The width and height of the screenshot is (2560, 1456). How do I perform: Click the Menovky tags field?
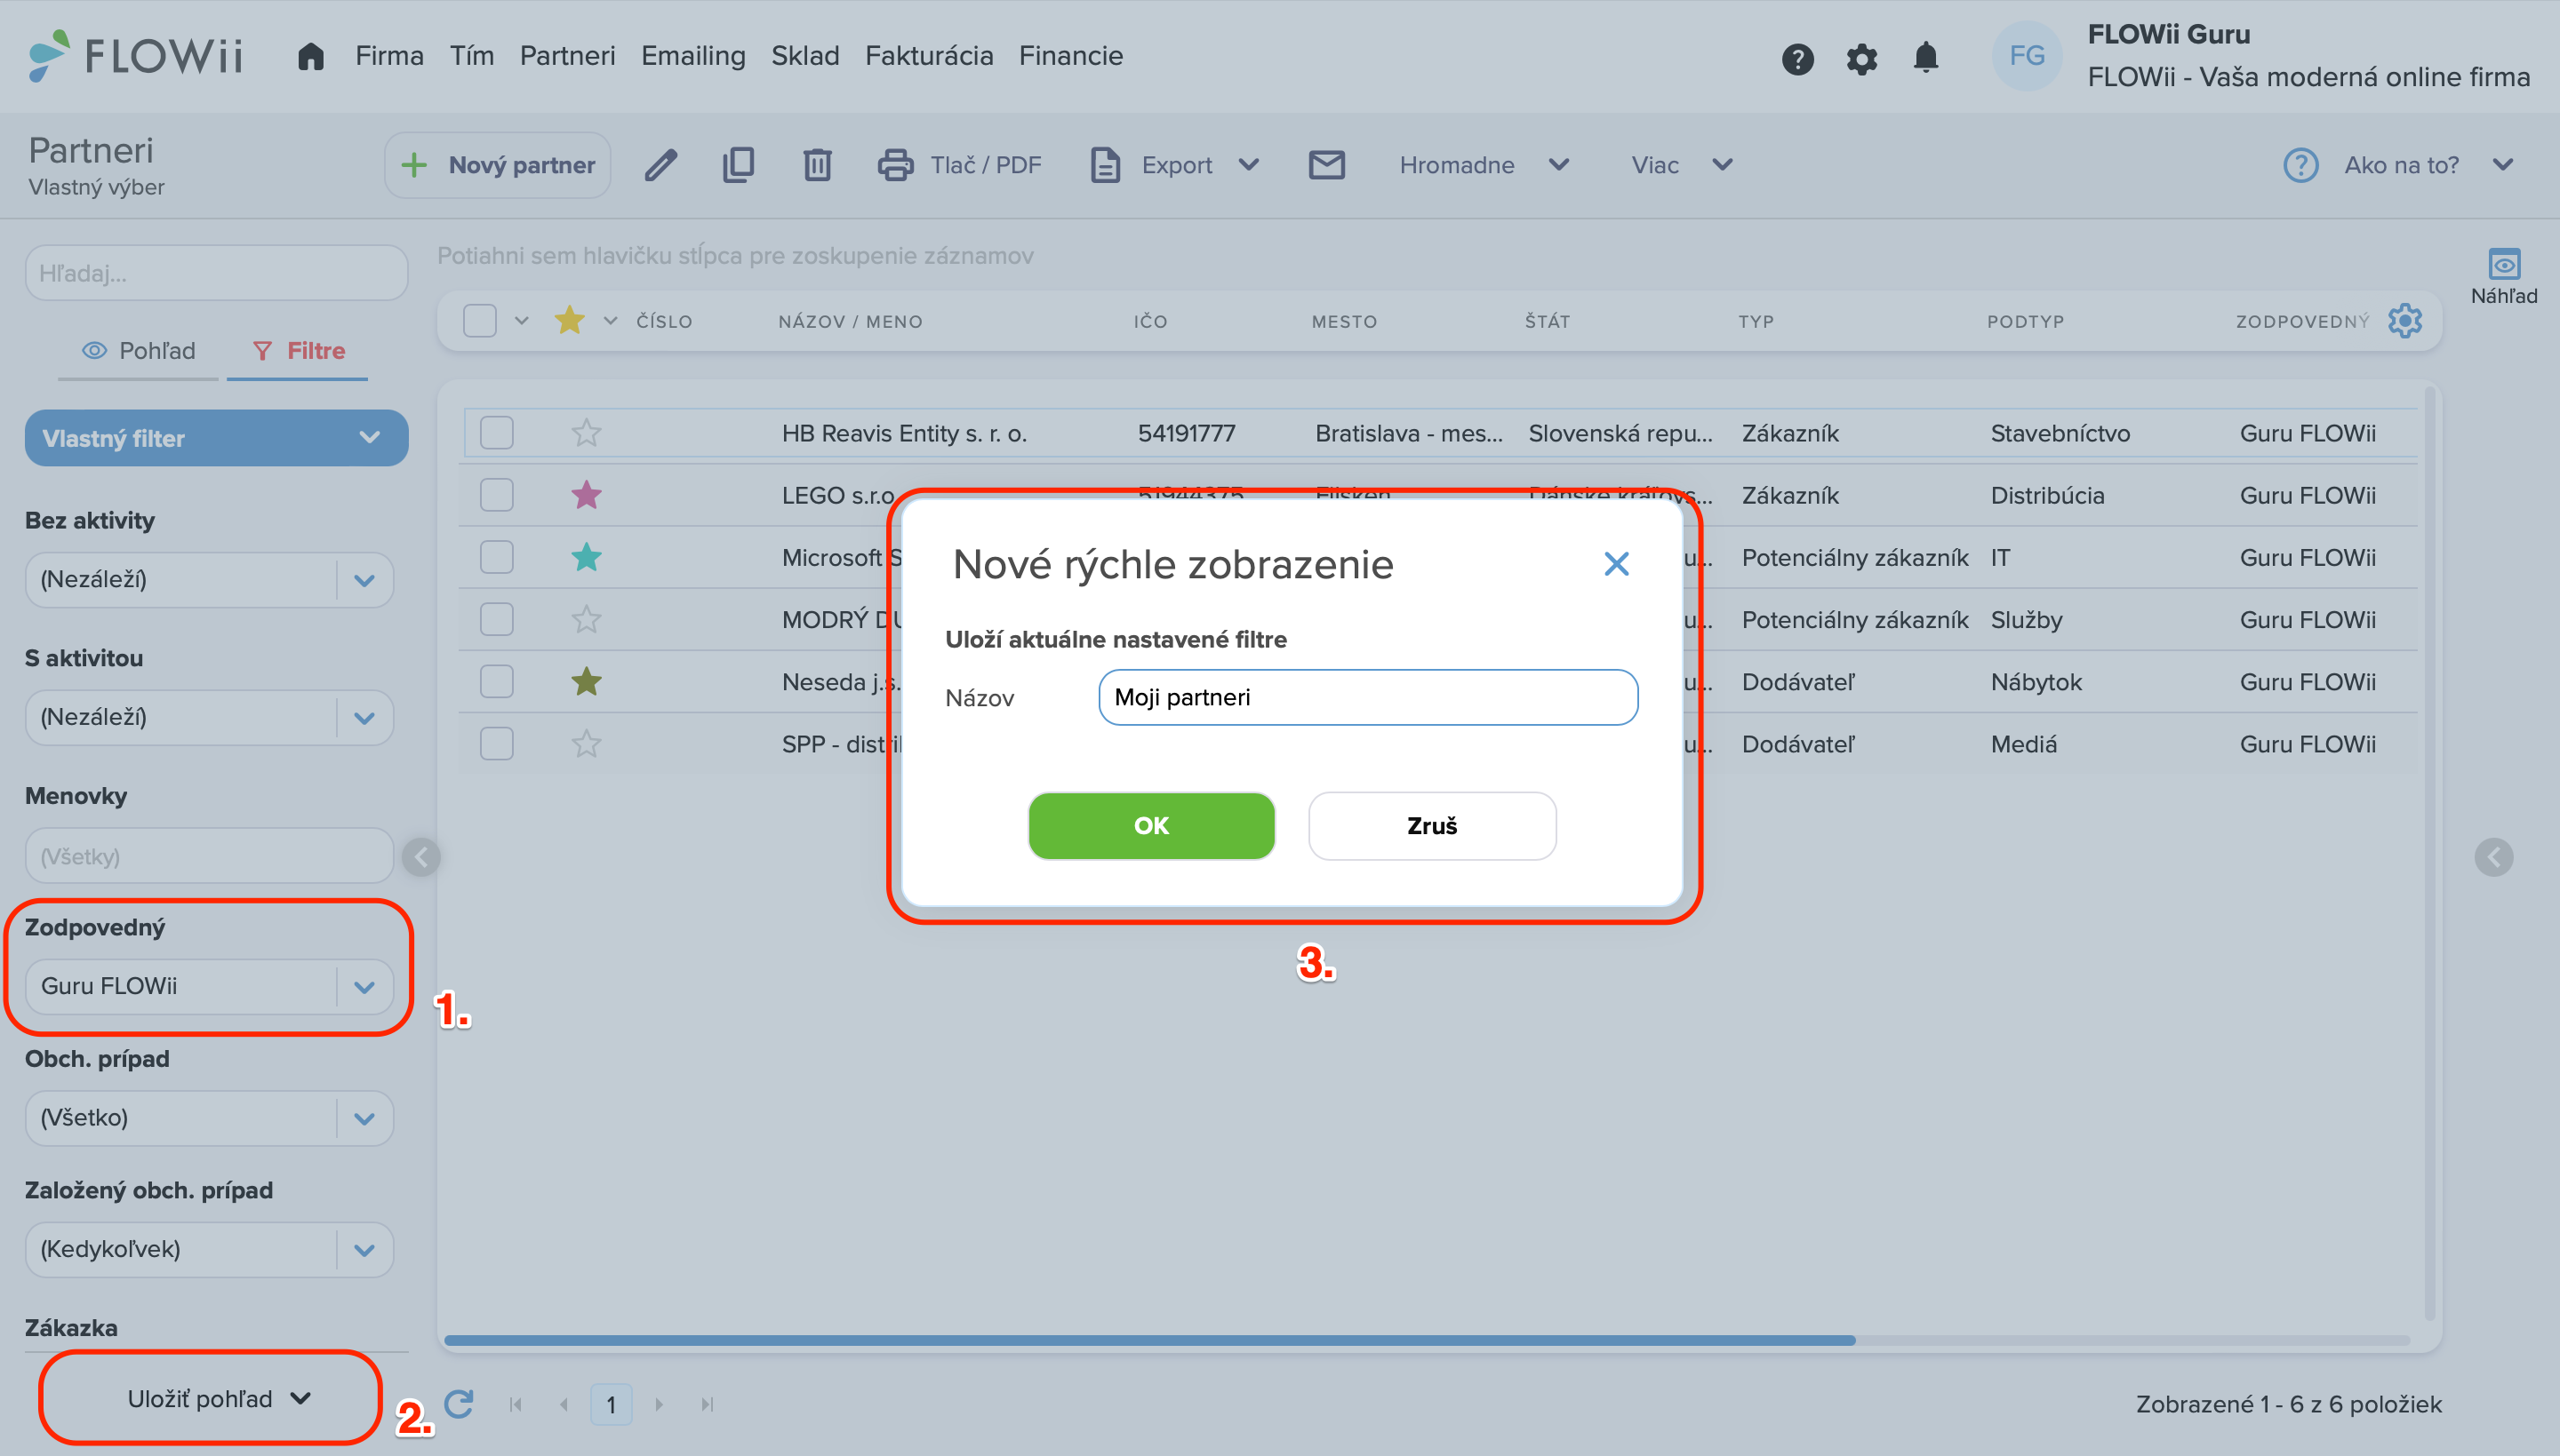[x=209, y=856]
